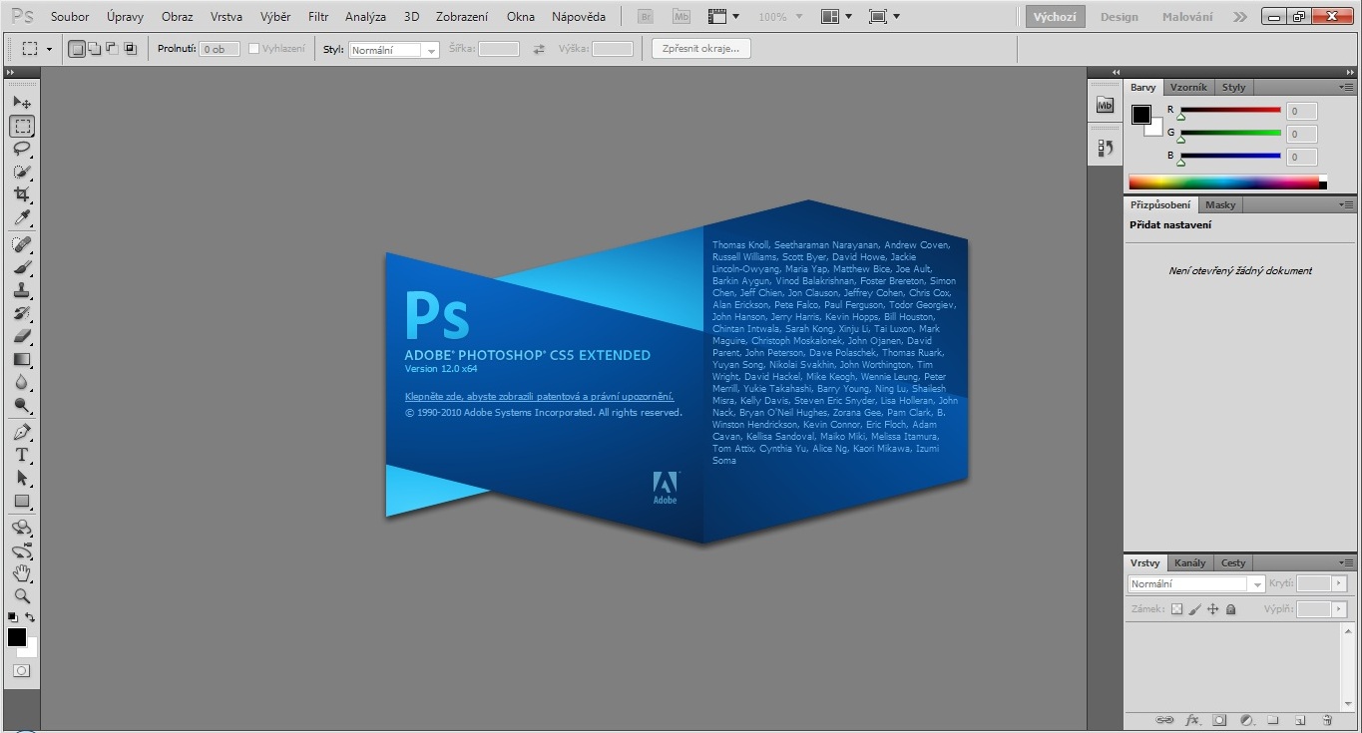Open the Filtr menu

coord(318,17)
